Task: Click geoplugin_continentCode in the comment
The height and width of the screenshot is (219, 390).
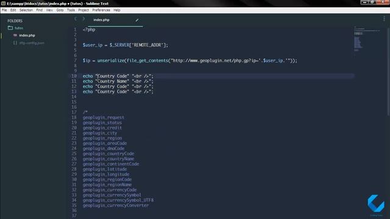Action: click(111, 164)
